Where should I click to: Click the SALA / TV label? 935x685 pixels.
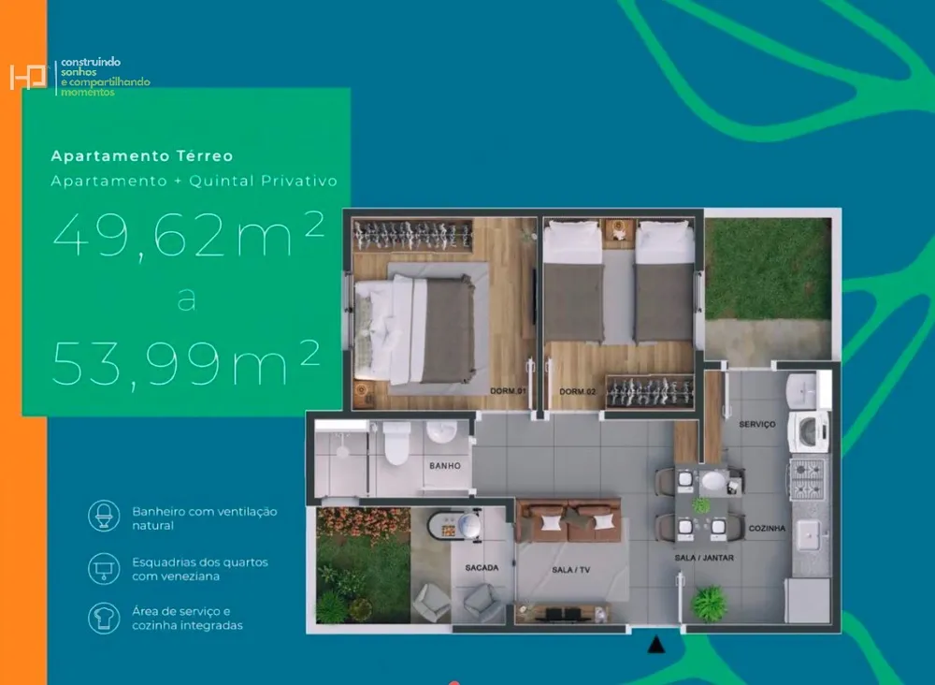570,570
